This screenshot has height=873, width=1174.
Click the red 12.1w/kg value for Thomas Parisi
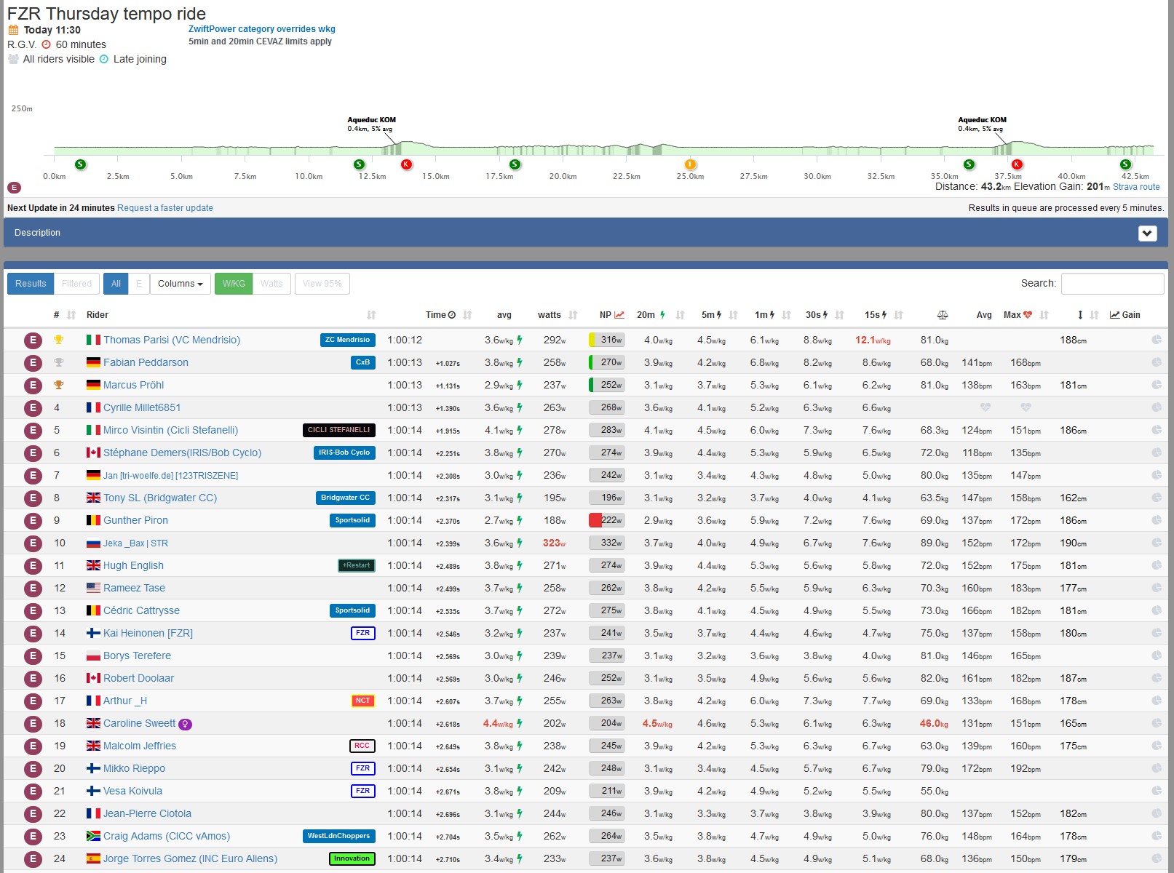(x=873, y=340)
